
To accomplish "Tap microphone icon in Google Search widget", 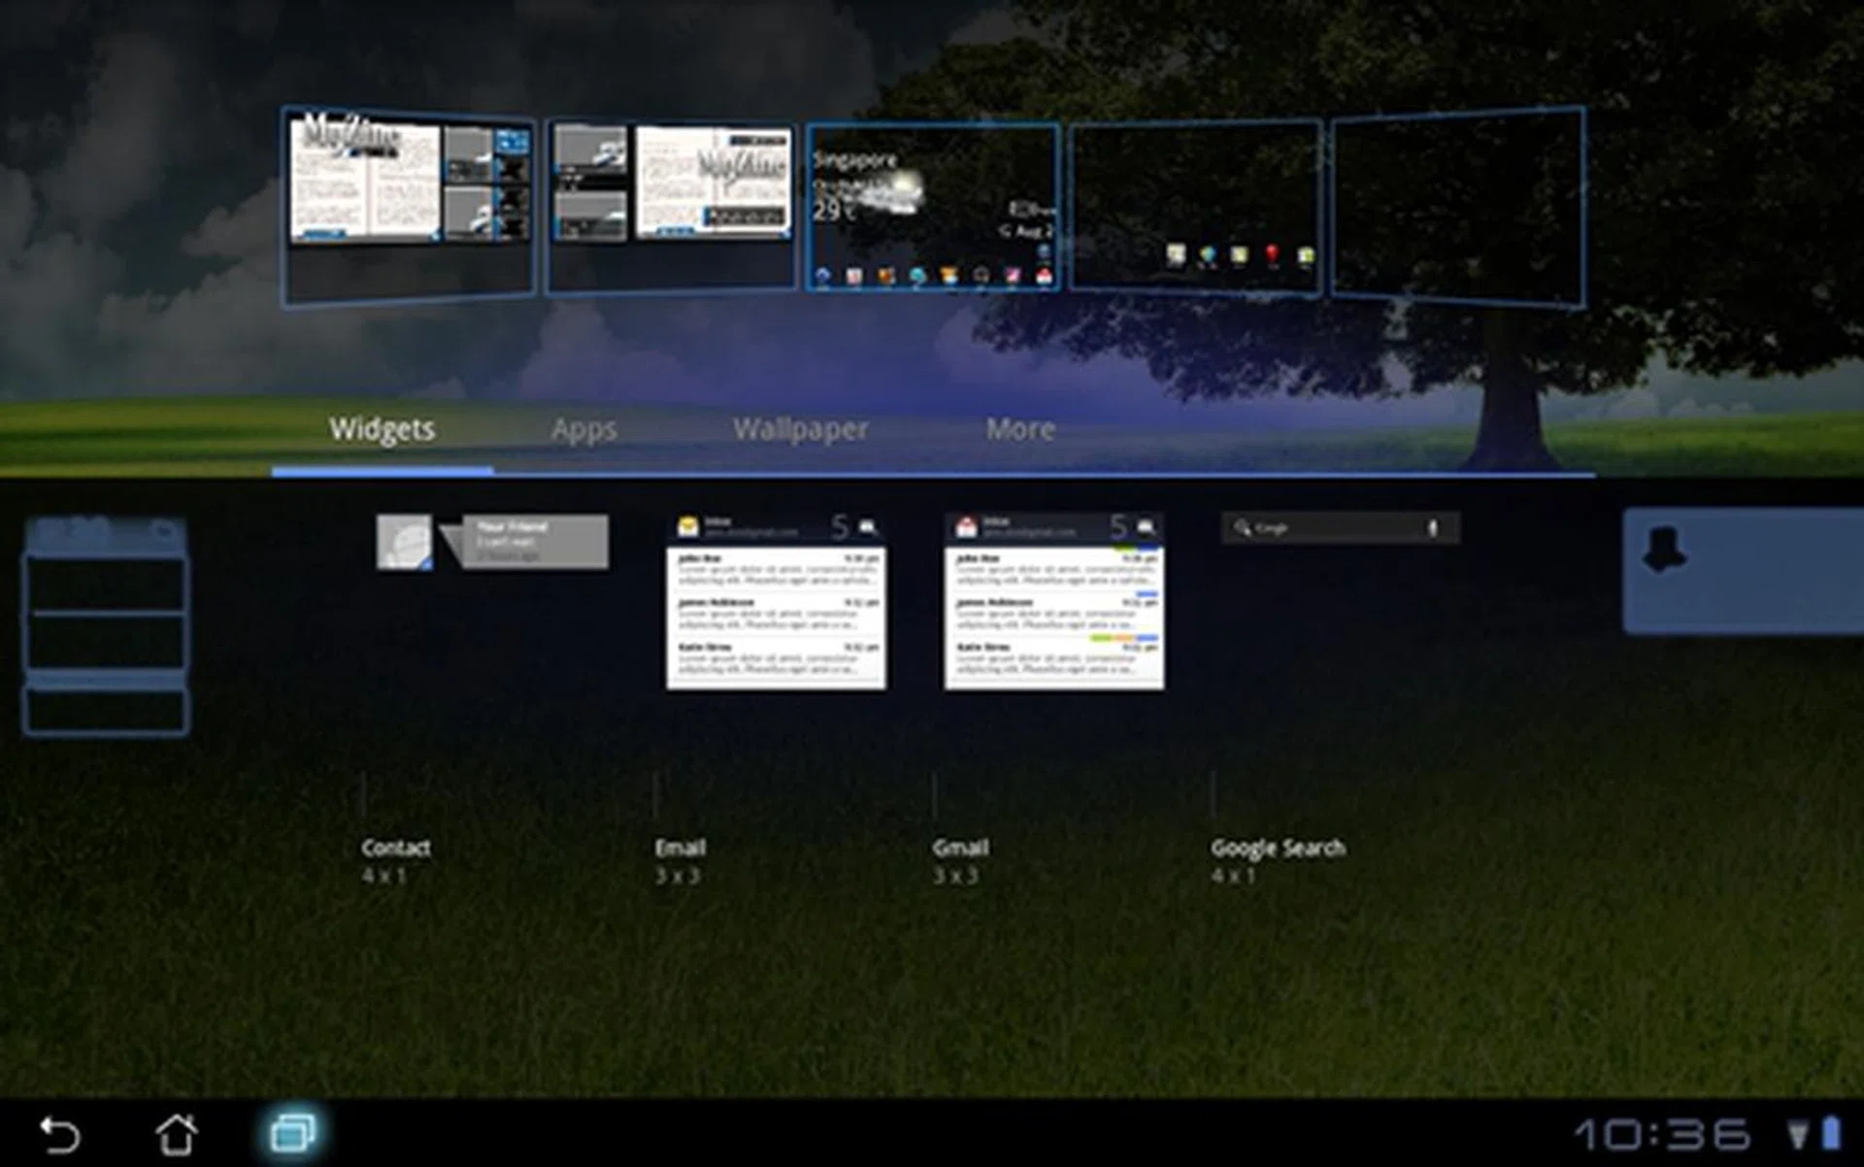I will coord(1431,527).
